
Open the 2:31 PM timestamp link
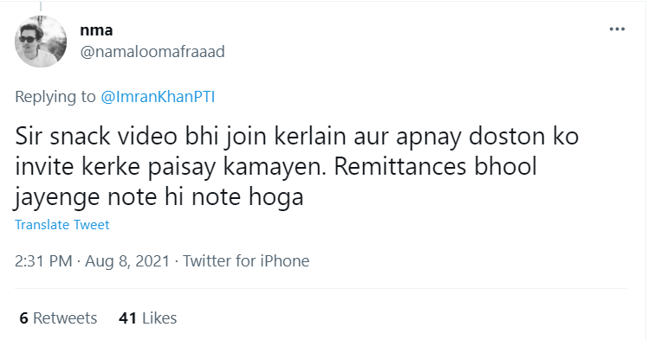[x=43, y=261]
